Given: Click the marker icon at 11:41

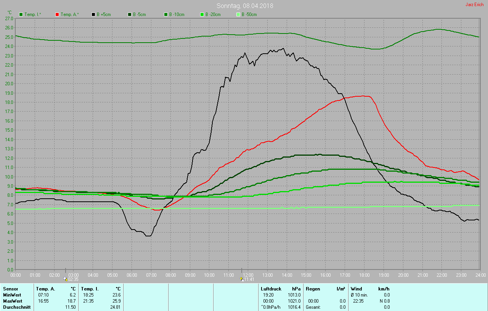Looking at the screenshot, I should coord(242,279).
